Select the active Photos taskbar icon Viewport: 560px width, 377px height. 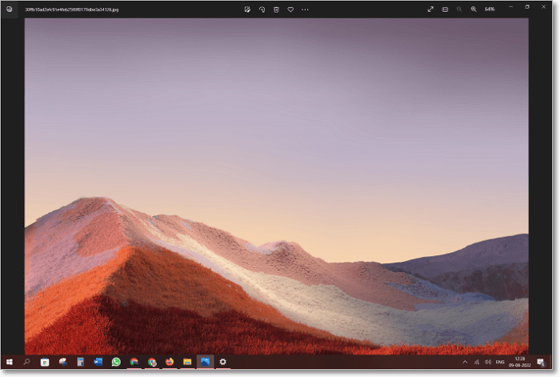click(205, 362)
